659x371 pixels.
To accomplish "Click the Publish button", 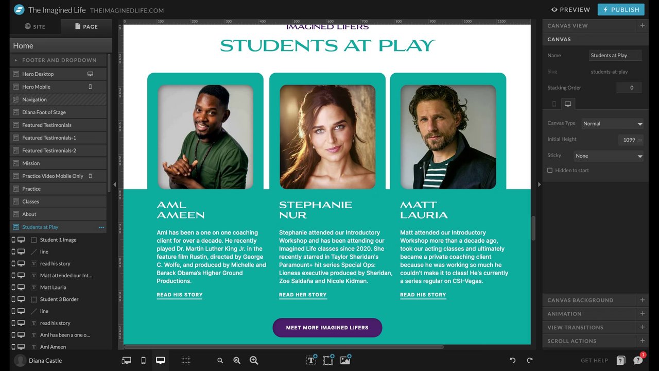I will click(x=621, y=9).
